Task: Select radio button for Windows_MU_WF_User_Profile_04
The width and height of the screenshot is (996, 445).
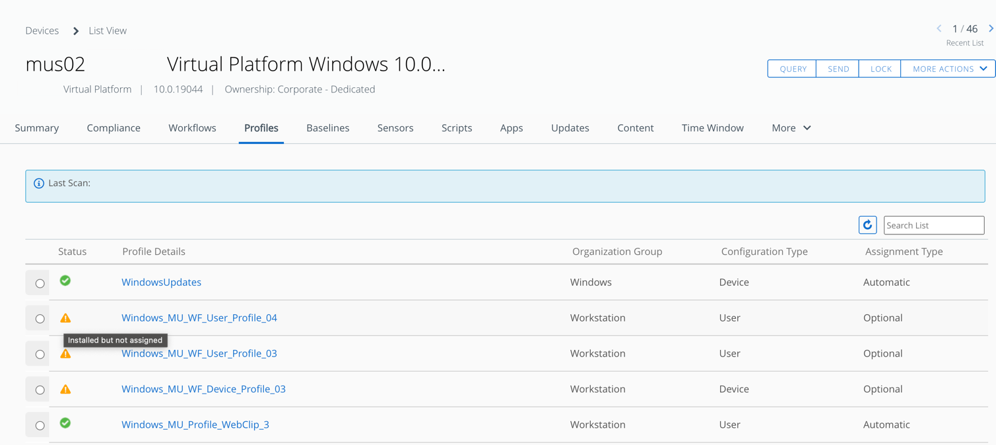Action: [40, 319]
